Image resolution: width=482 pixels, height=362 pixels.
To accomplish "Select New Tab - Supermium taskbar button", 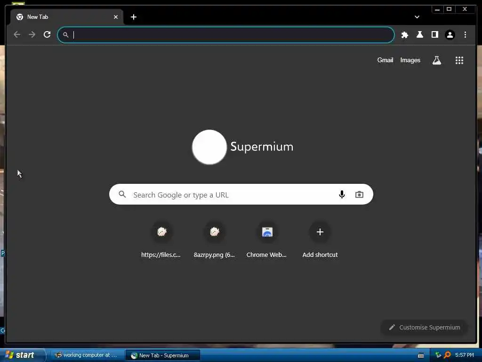I will (x=163, y=355).
